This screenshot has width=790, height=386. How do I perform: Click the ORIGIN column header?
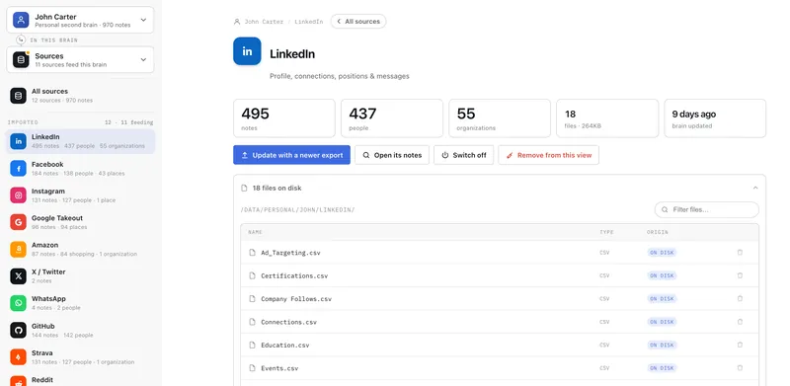coord(658,232)
